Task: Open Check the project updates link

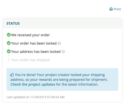Action: [33, 84]
